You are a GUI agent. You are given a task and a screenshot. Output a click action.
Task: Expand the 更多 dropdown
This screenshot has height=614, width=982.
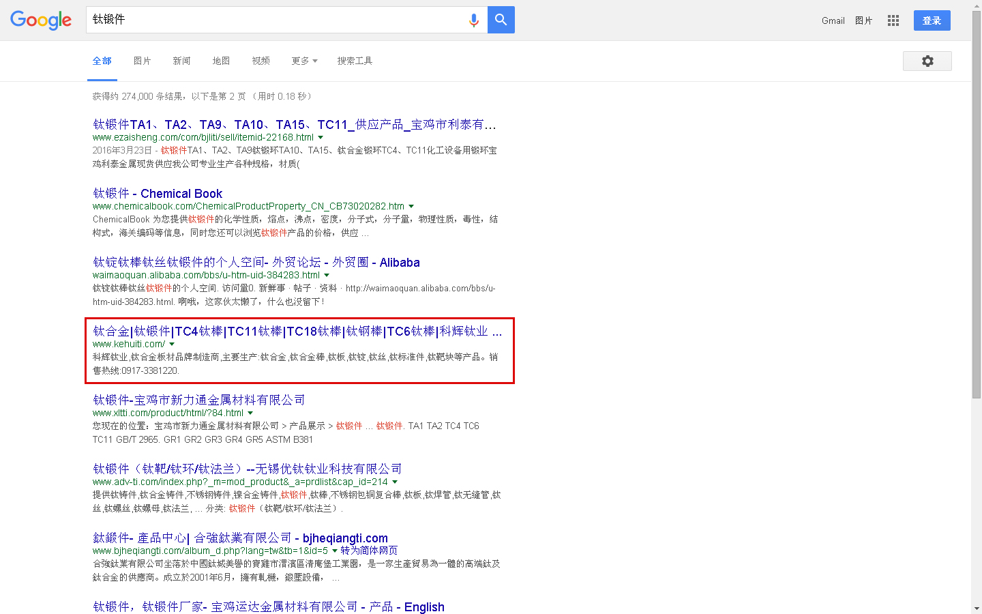(304, 61)
